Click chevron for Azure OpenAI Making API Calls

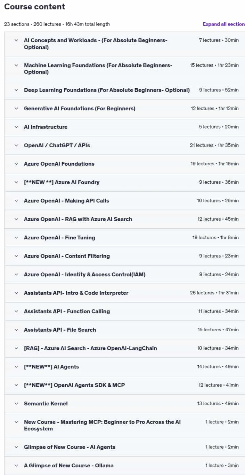(x=16, y=201)
